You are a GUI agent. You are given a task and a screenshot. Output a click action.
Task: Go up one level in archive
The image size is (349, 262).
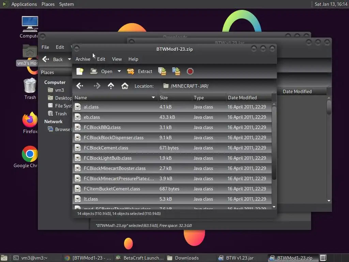(x=111, y=86)
